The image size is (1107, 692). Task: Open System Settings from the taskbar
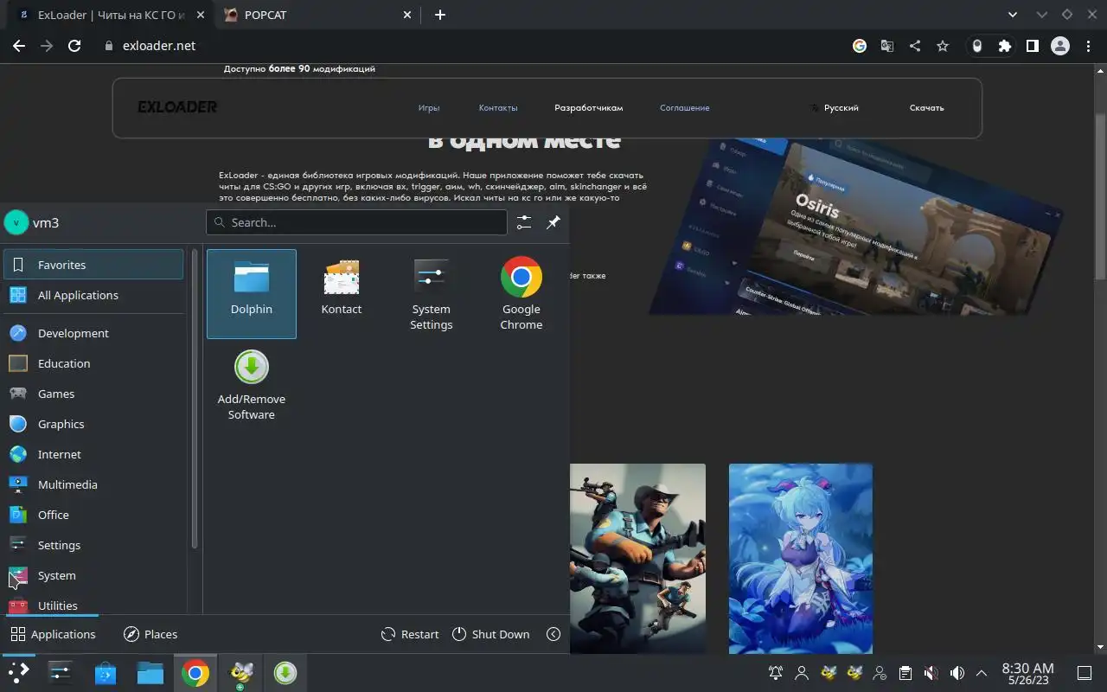[60, 672]
